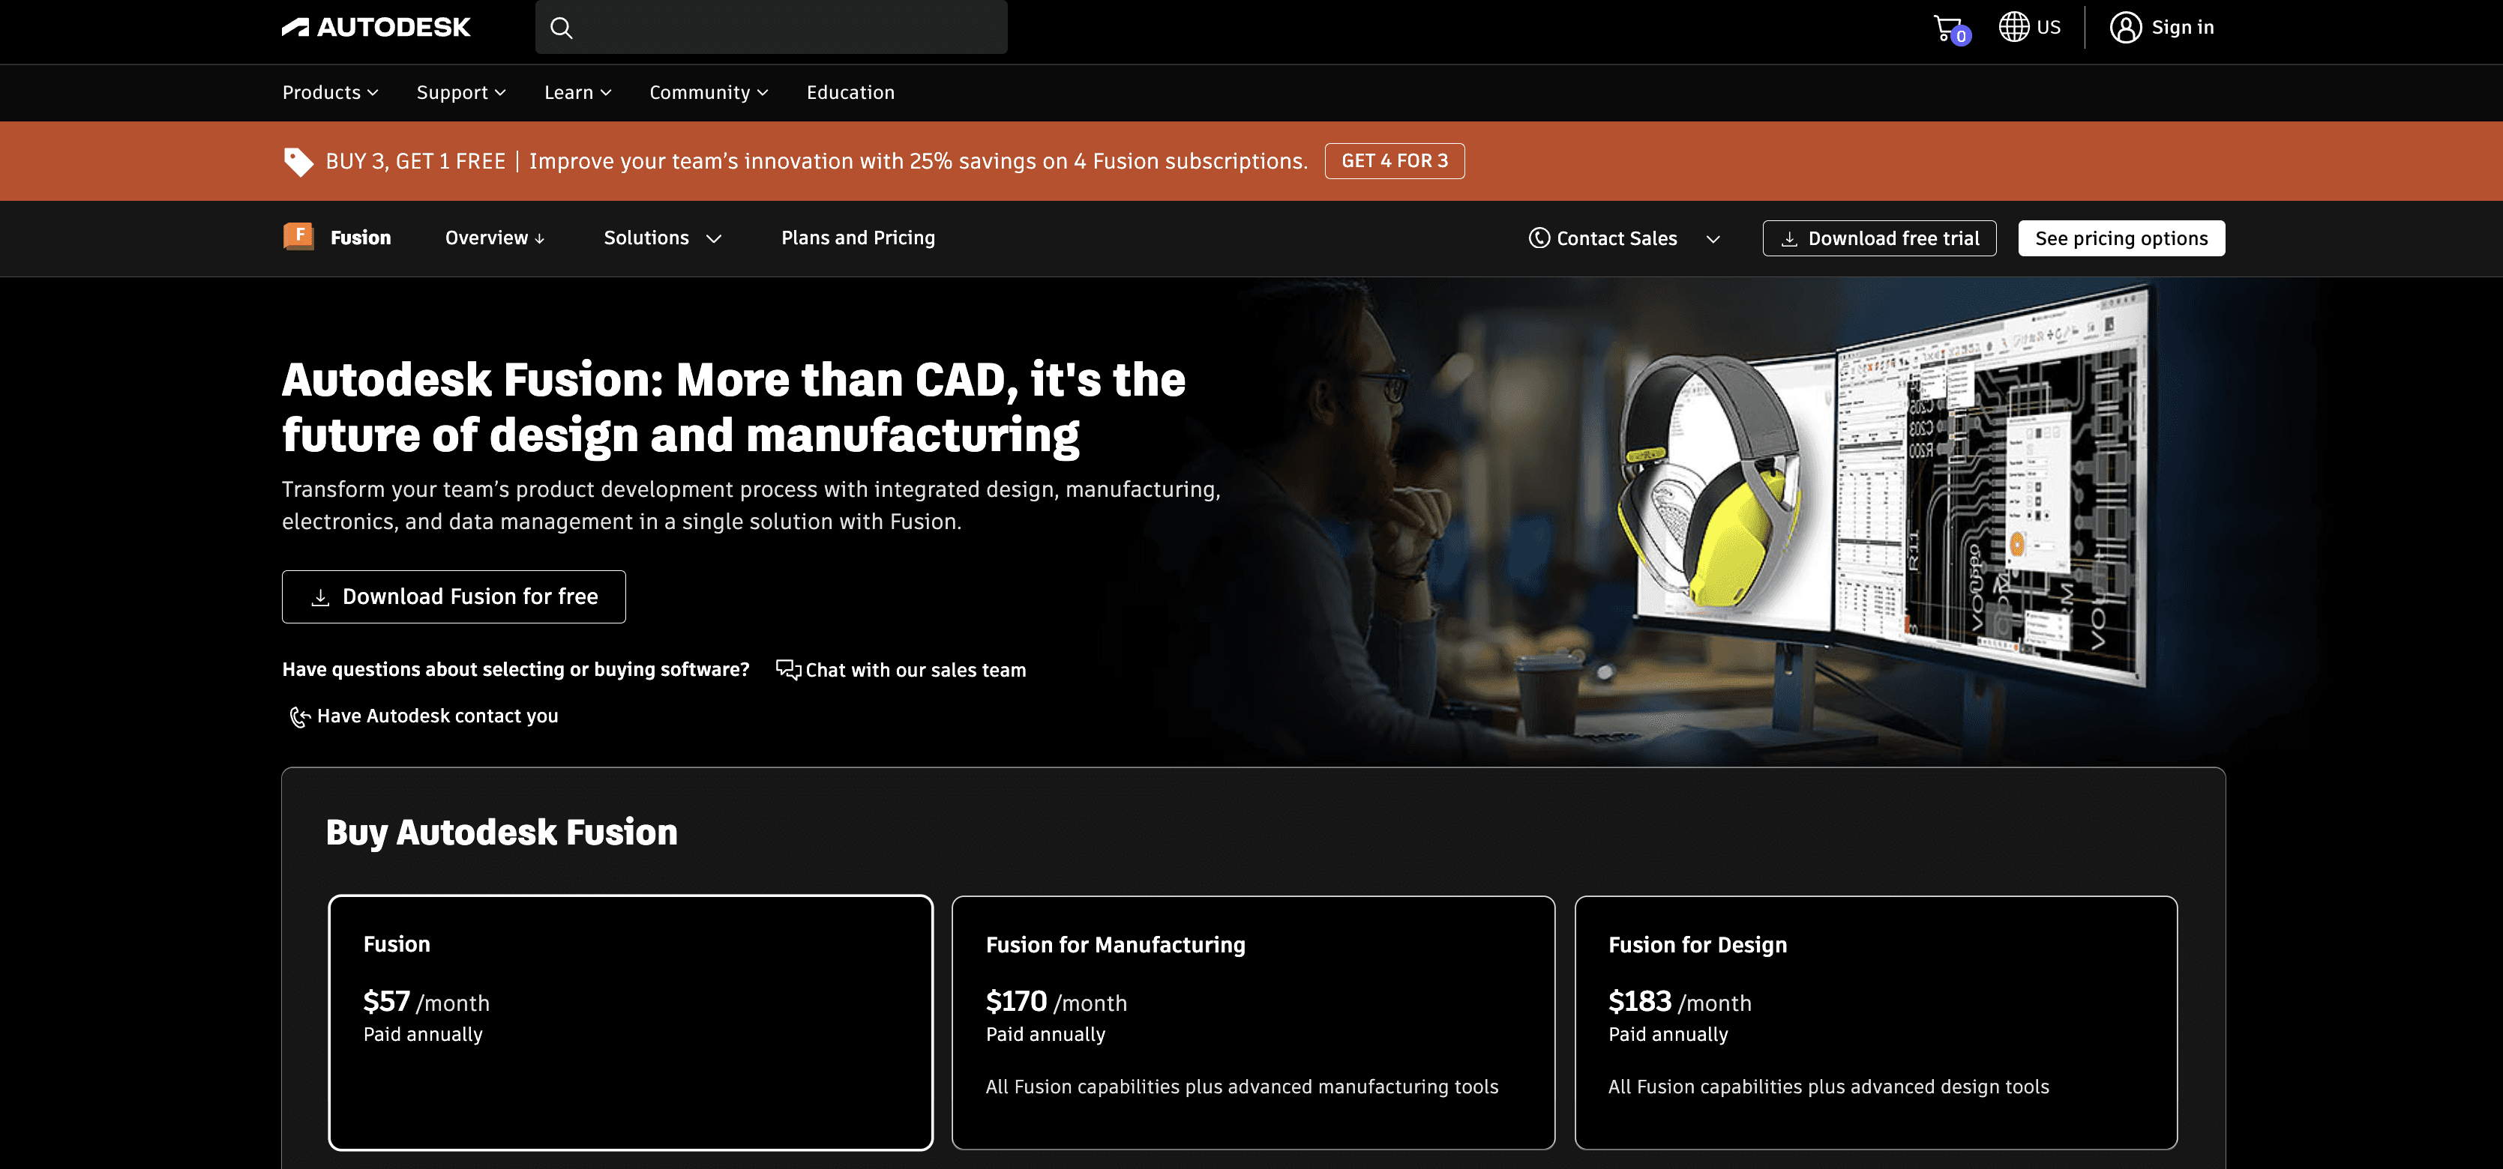Open the Solutions dropdown

(663, 238)
